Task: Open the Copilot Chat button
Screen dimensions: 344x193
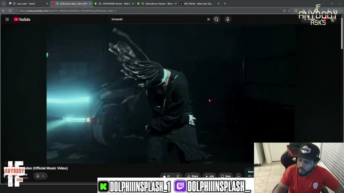Action: 333,11
